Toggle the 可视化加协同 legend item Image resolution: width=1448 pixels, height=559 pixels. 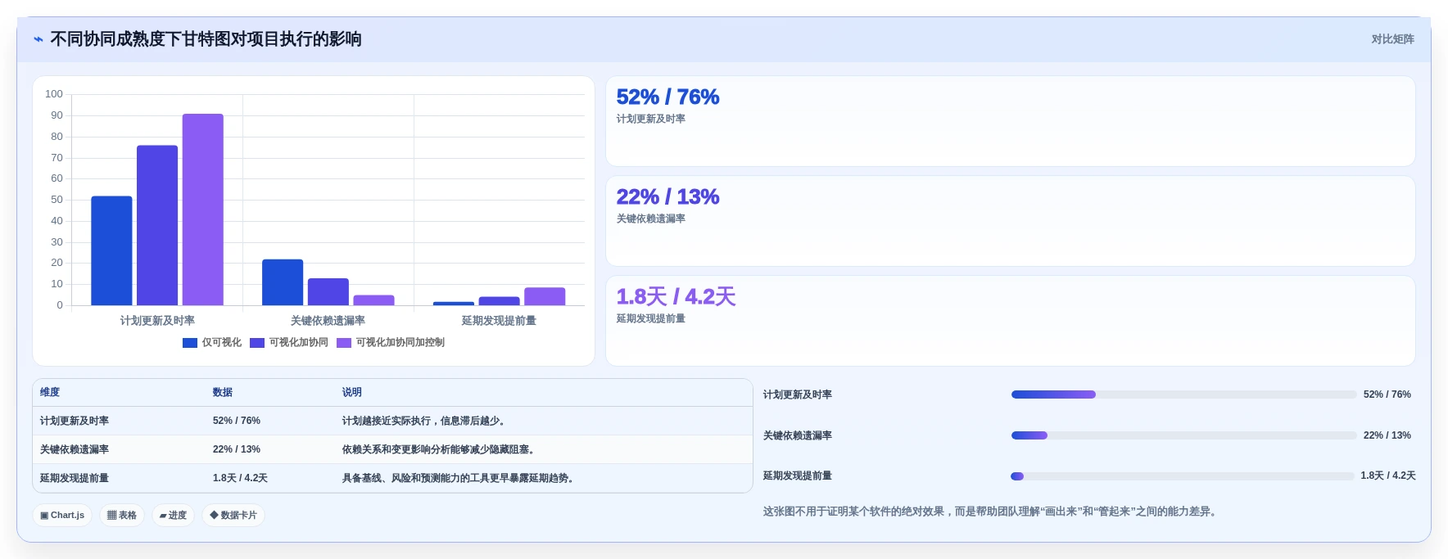pos(289,343)
